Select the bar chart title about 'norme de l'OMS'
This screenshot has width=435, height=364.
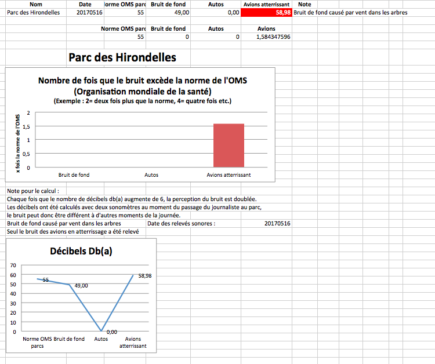(142, 86)
